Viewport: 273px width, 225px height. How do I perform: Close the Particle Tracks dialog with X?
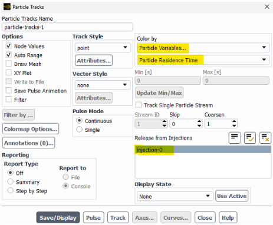pos(267,7)
